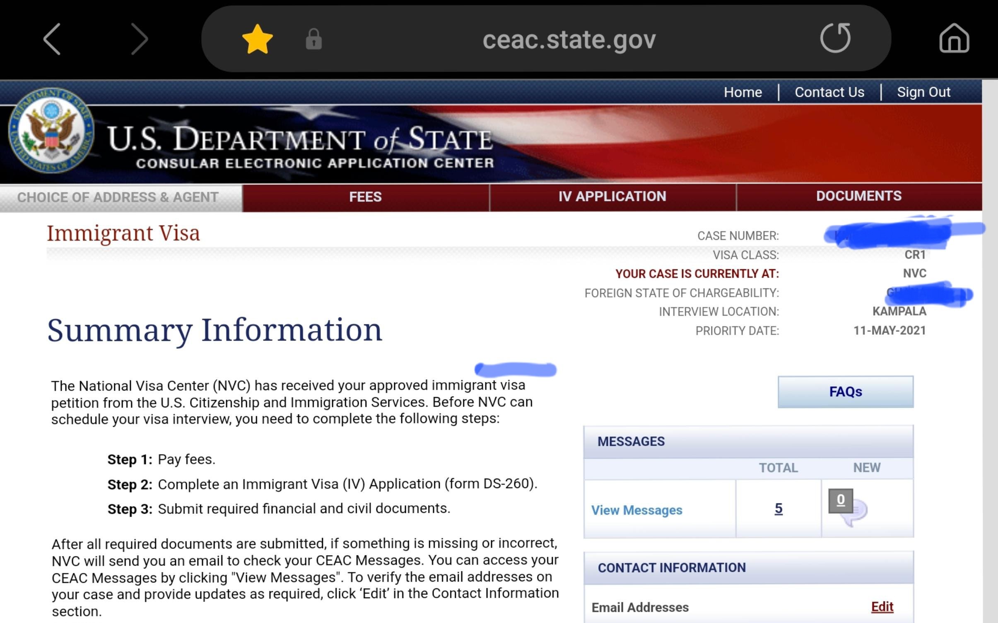
Task: Click new messages count 0
Action: [x=841, y=501]
